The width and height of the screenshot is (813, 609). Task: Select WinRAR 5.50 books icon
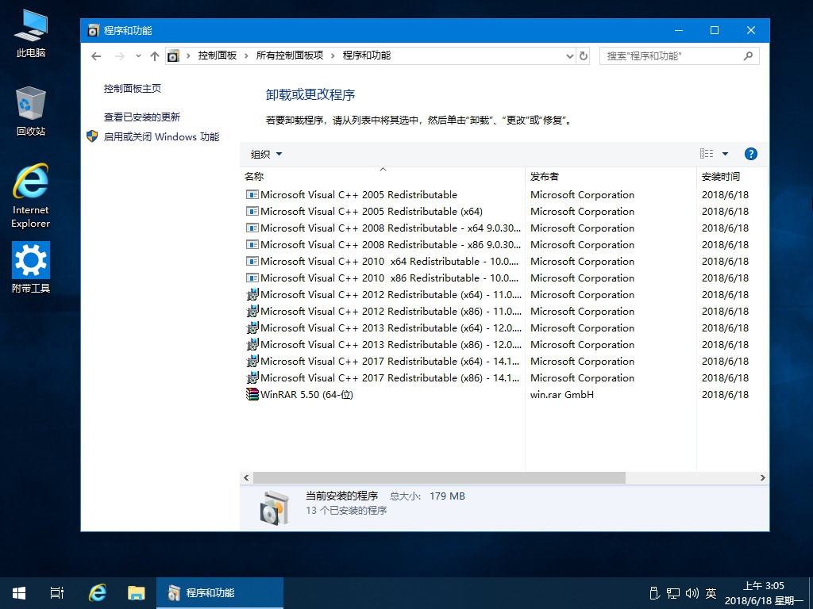tap(252, 394)
